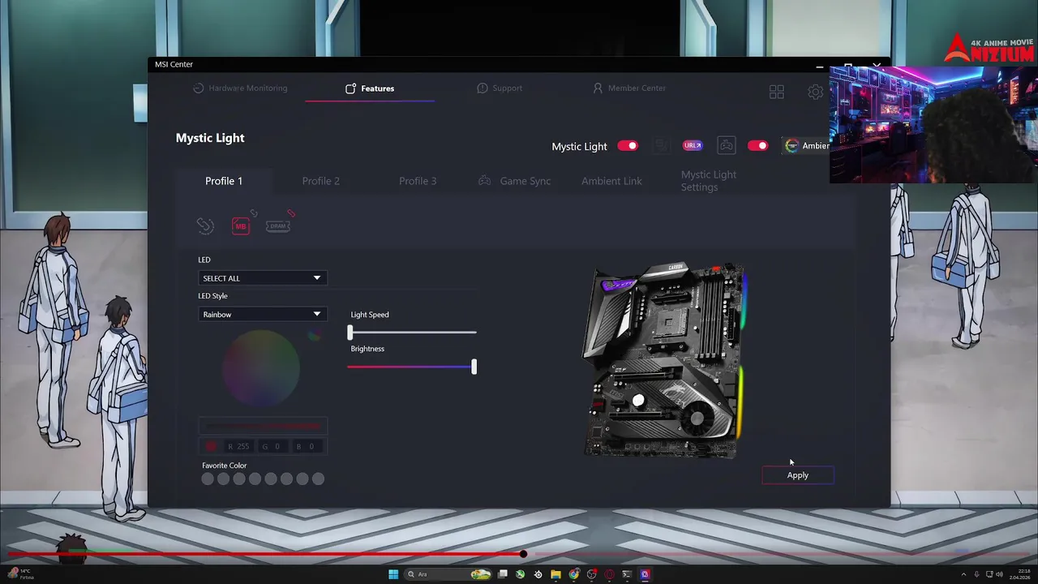Click the G value field
The image size is (1038, 584).
[x=272, y=446]
